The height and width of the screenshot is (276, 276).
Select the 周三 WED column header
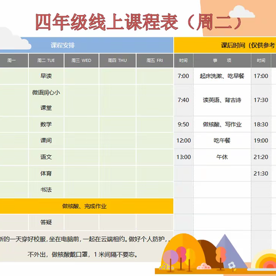[x=82, y=60]
